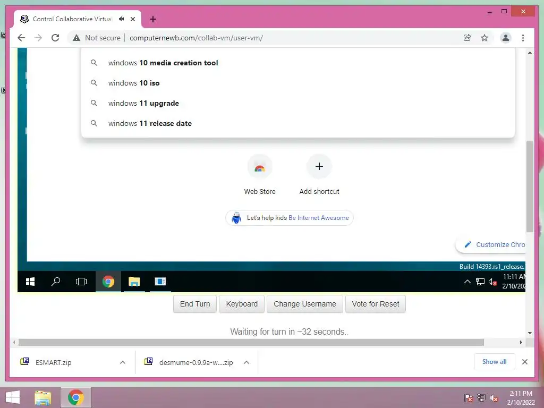Click the VM taskbar search magnifier
The height and width of the screenshot is (408, 544).
coord(55,282)
